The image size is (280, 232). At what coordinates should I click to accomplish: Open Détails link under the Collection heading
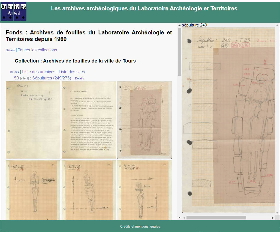click(x=14, y=72)
